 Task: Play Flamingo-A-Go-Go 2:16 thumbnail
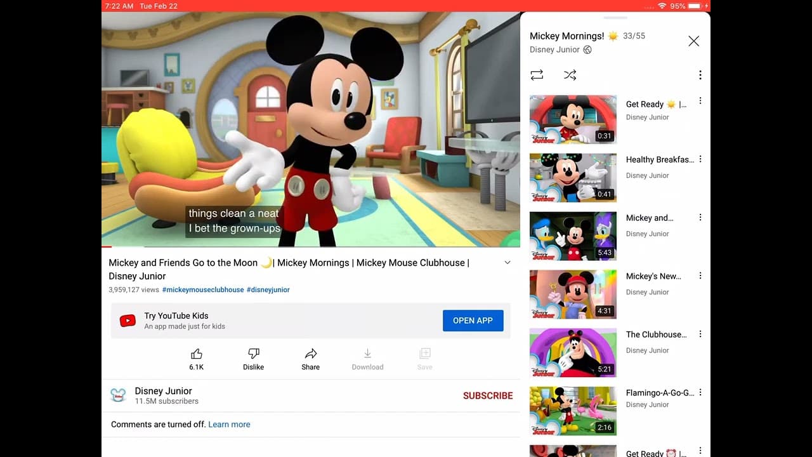coord(573,411)
